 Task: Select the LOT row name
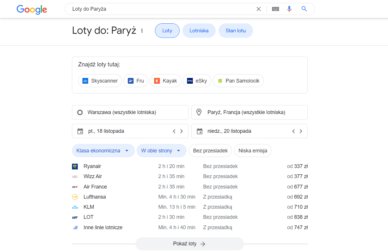click(88, 217)
